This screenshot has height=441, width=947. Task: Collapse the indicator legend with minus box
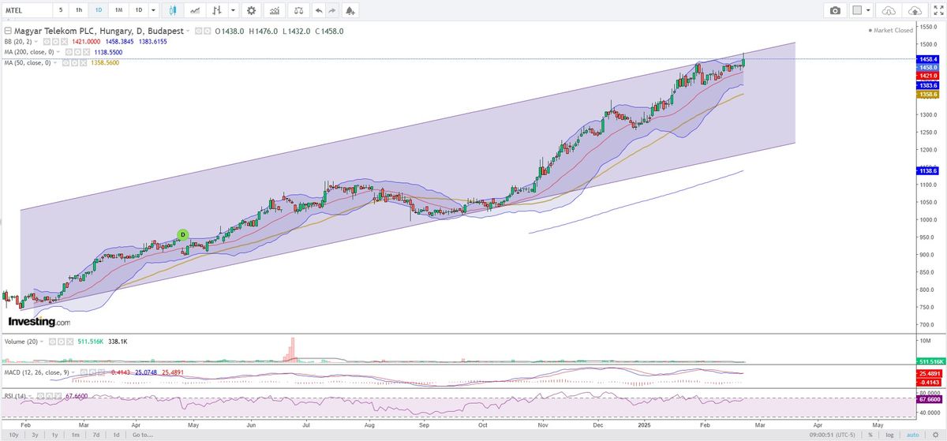(x=8, y=31)
